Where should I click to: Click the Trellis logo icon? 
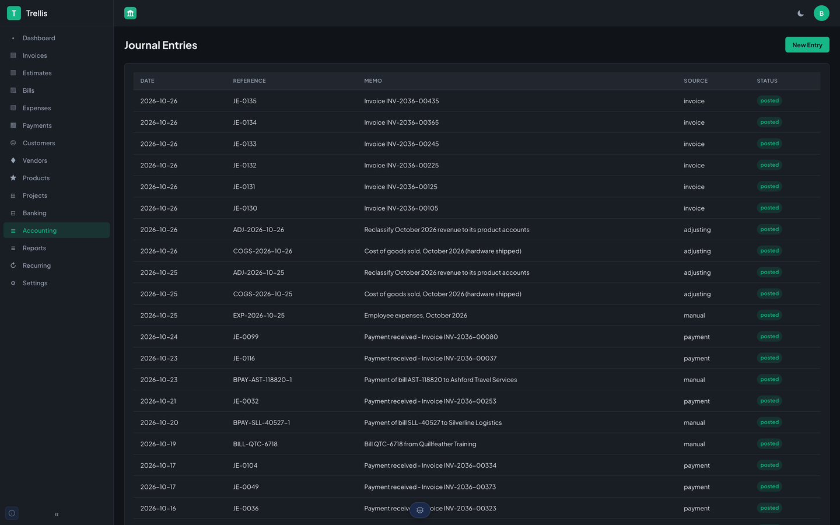pos(14,13)
